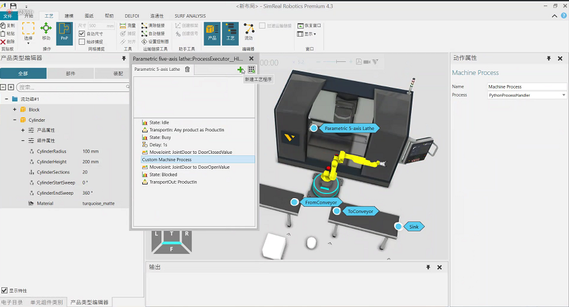Add a new process routine (green plus)

tap(240, 69)
